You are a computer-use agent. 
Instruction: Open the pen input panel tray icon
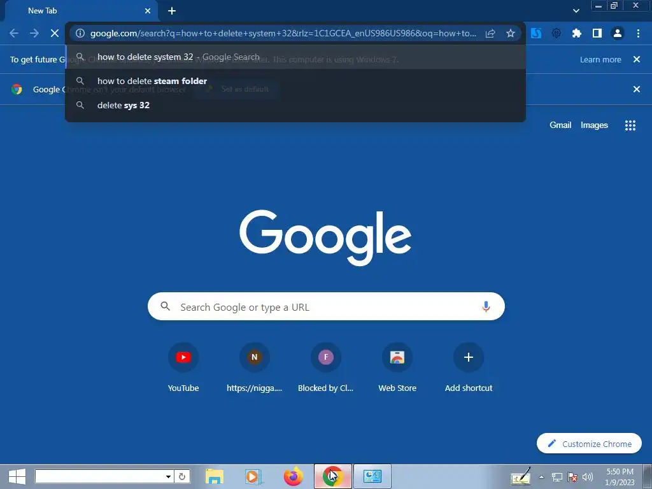pos(521,476)
